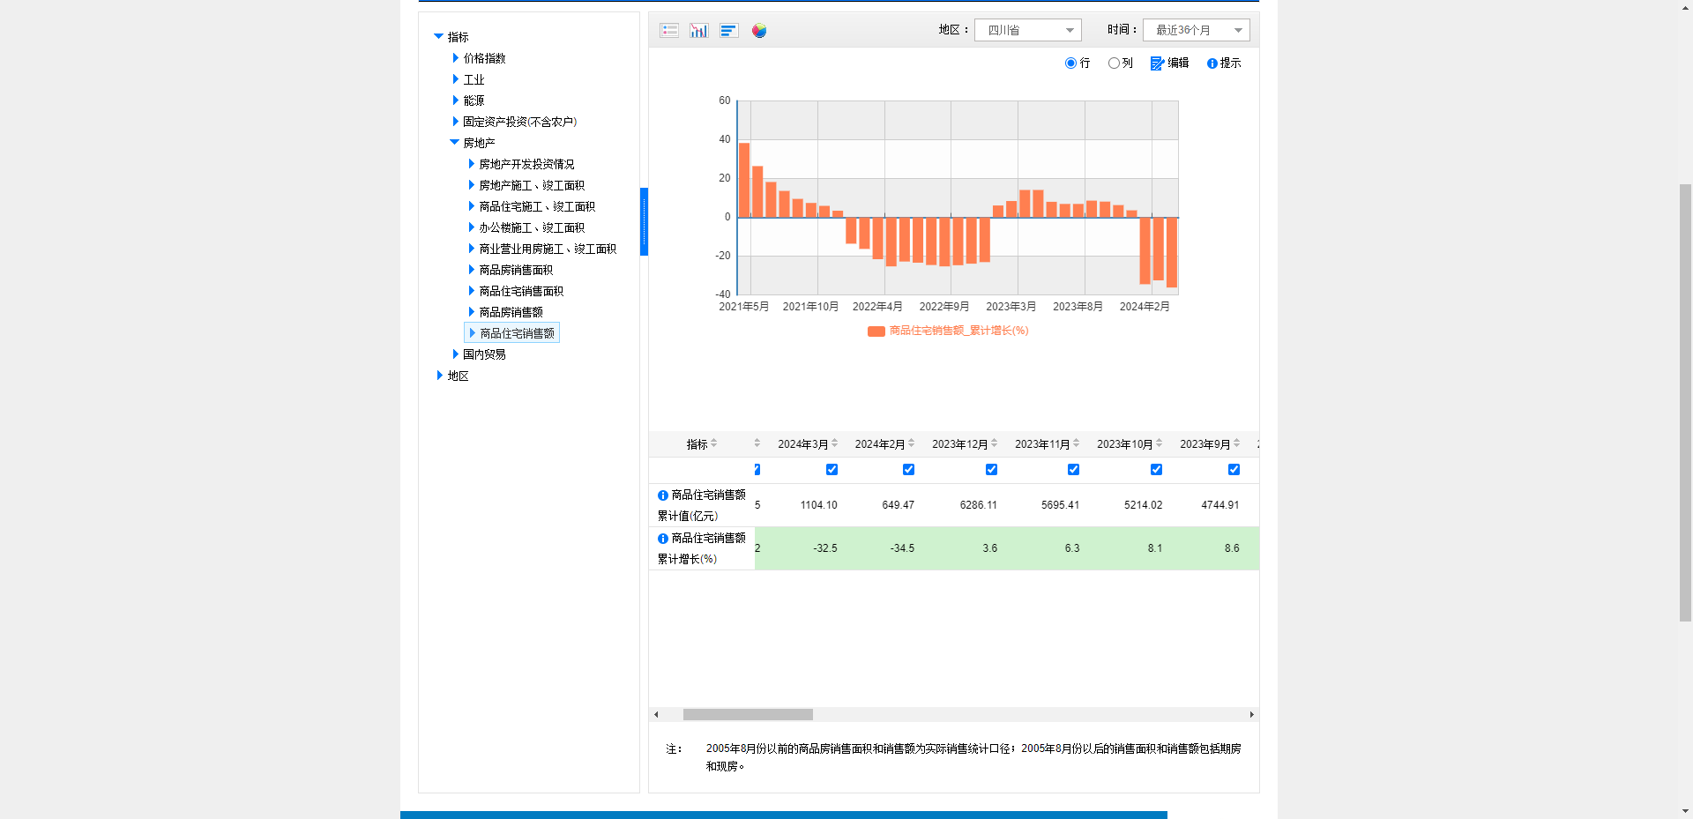Collapse the 指标 tree node
Viewport: 1693px width, 819px height.
(x=438, y=37)
